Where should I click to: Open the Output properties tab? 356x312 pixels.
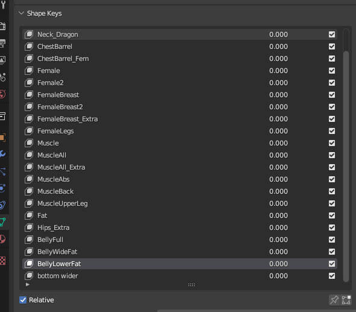click(3, 43)
